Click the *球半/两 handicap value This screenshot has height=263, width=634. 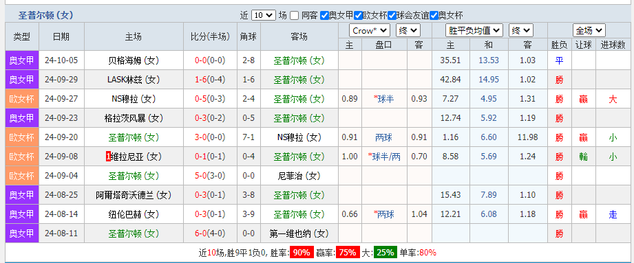coord(384,157)
